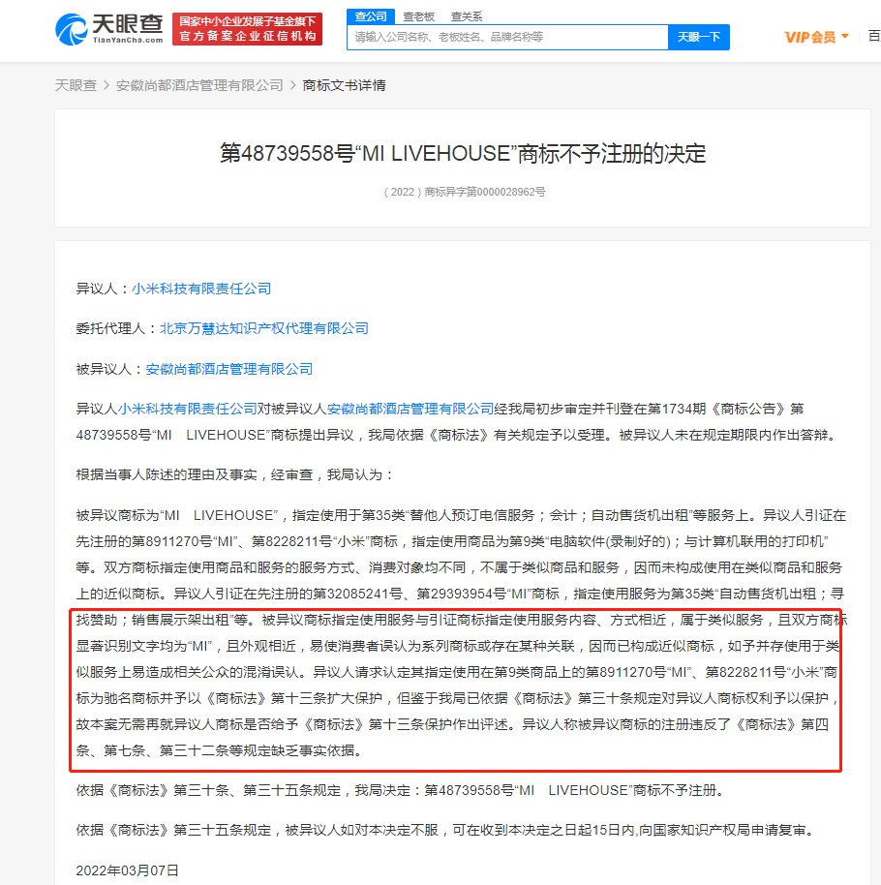The height and width of the screenshot is (885, 881).
Task: Open the red official credit agency banner
Action: (x=247, y=29)
